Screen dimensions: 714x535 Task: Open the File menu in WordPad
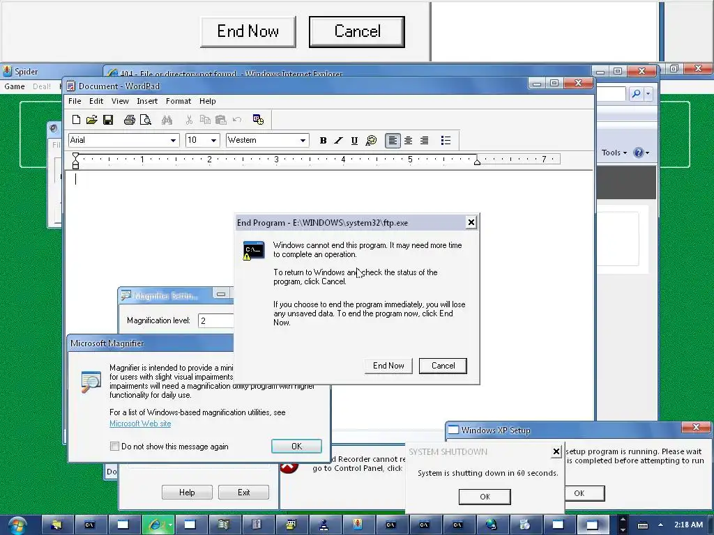(75, 101)
